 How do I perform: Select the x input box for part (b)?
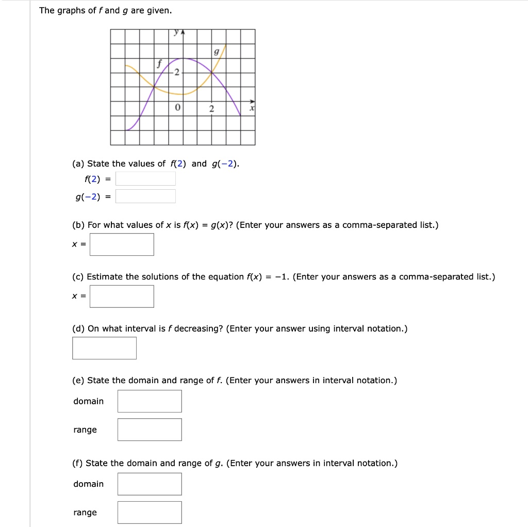point(122,244)
